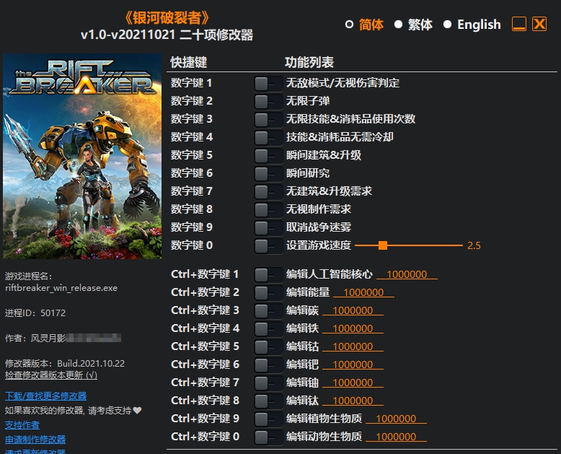Viewport: 561px width, 454px height.
Task: Click 编辑铁 value input
Action: click(353, 328)
